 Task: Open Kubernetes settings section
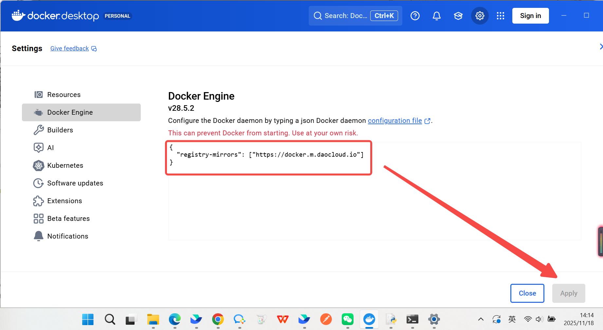(x=81, y=165)
